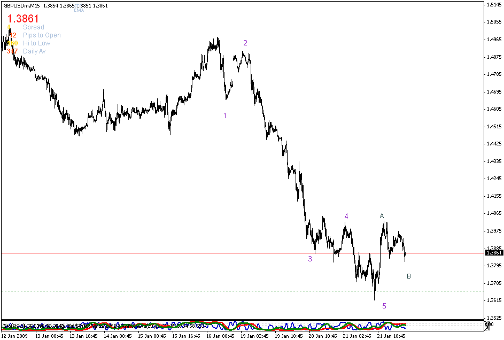Screen dimensions: 504x340
Task: Click the 12 Jan 2009 date label
Action: point(14,336)
